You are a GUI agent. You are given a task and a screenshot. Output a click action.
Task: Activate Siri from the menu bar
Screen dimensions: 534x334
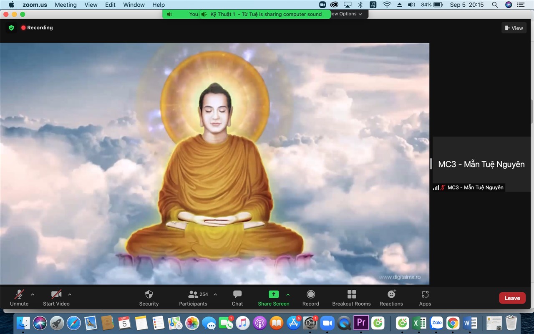tap(508, 5)
